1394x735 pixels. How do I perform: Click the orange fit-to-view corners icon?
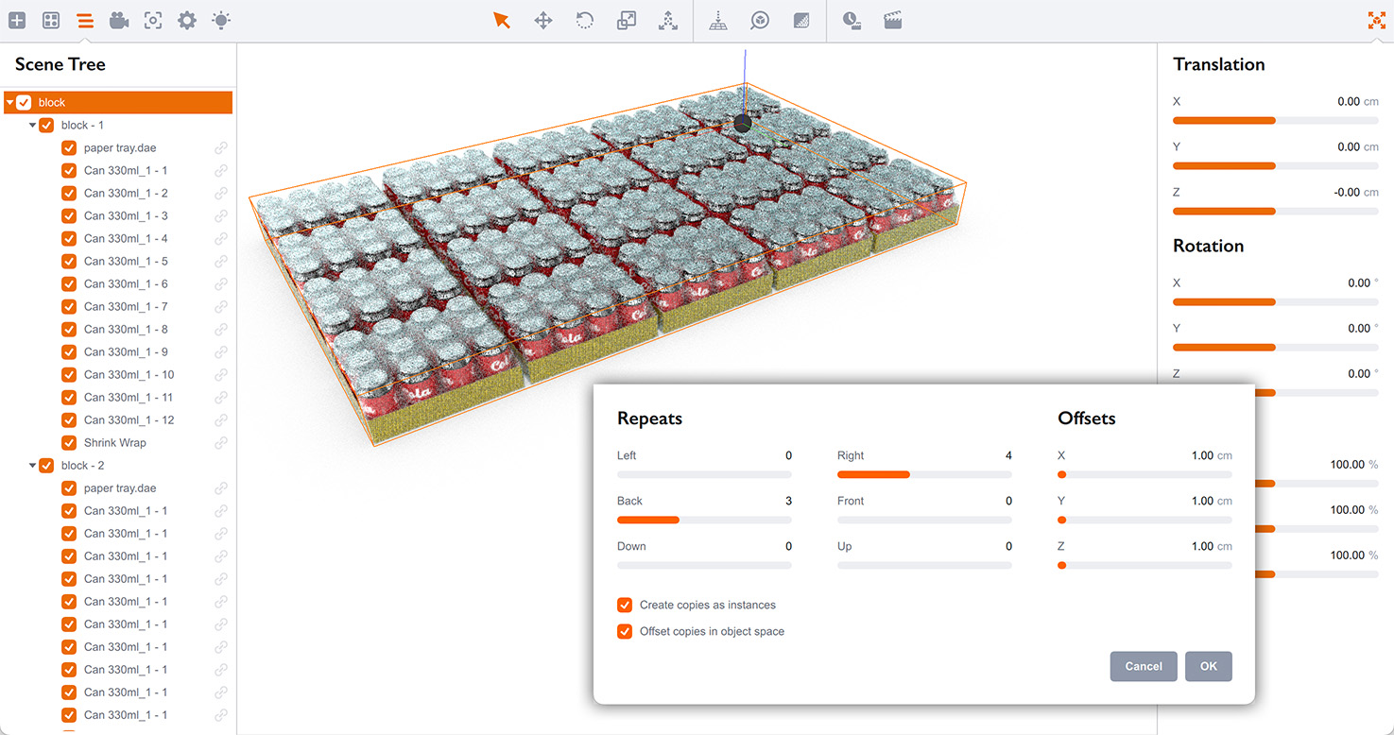coord(1377,20)
